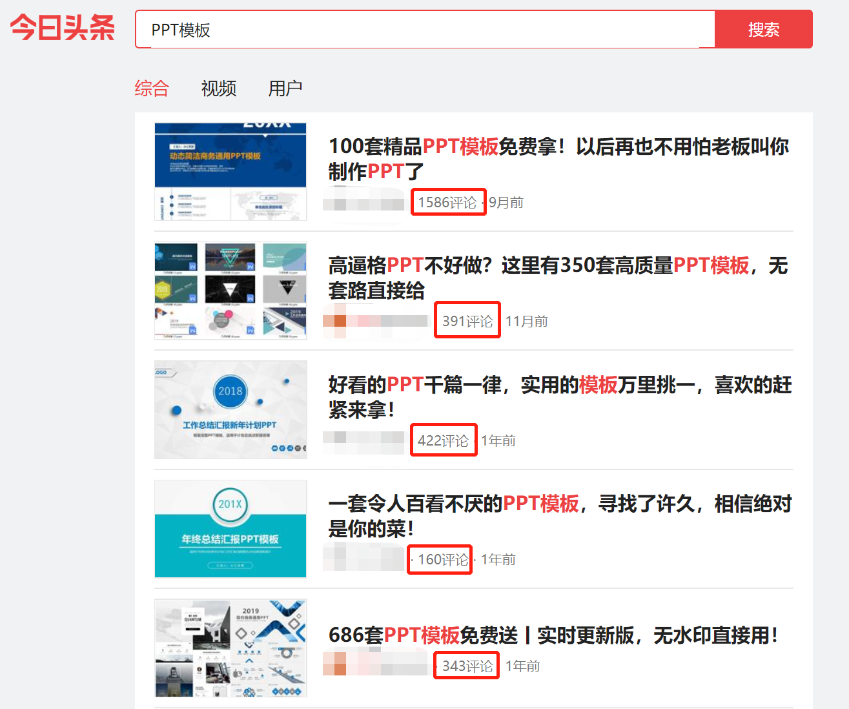Viewport: 849px width, 709px height.
Task: Click the 422评论 comment count
Action: [x=443, y=440]
